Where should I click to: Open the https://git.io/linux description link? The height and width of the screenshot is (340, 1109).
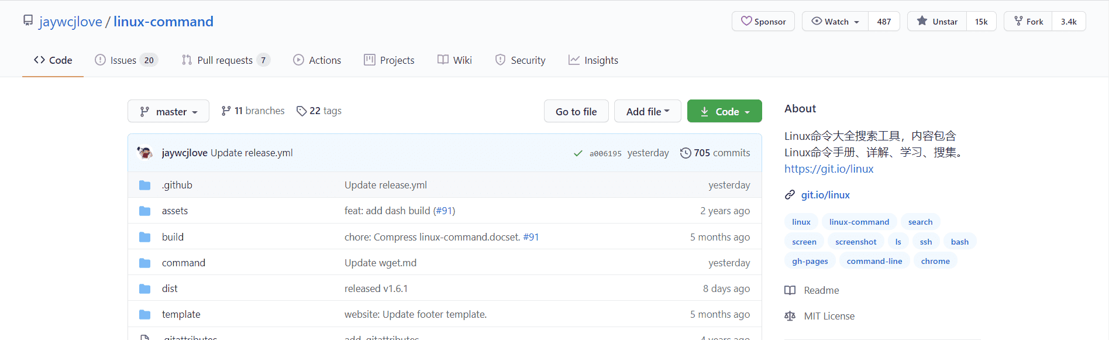[x=829, y=169]
